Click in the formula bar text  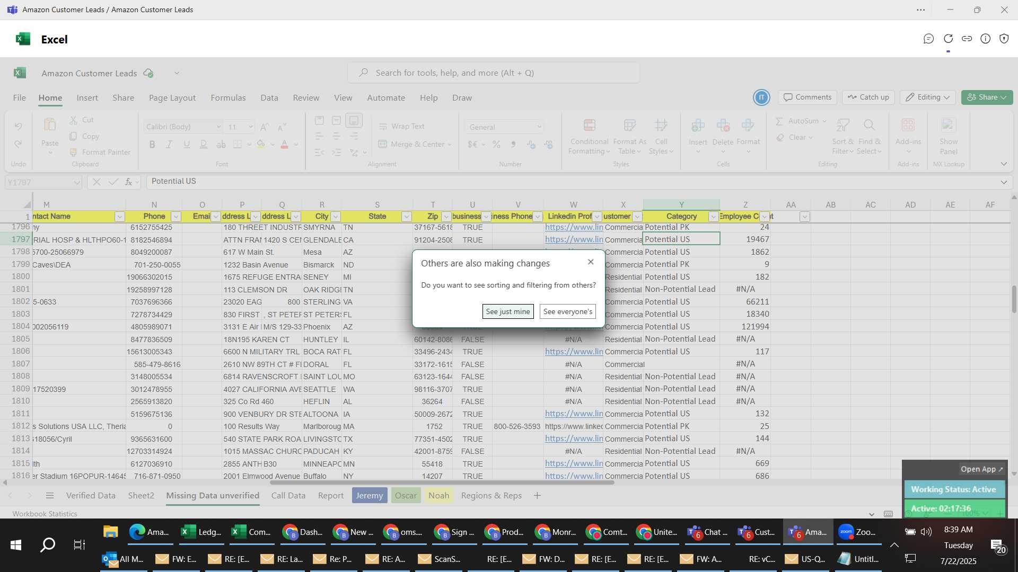tap(572, 182)
